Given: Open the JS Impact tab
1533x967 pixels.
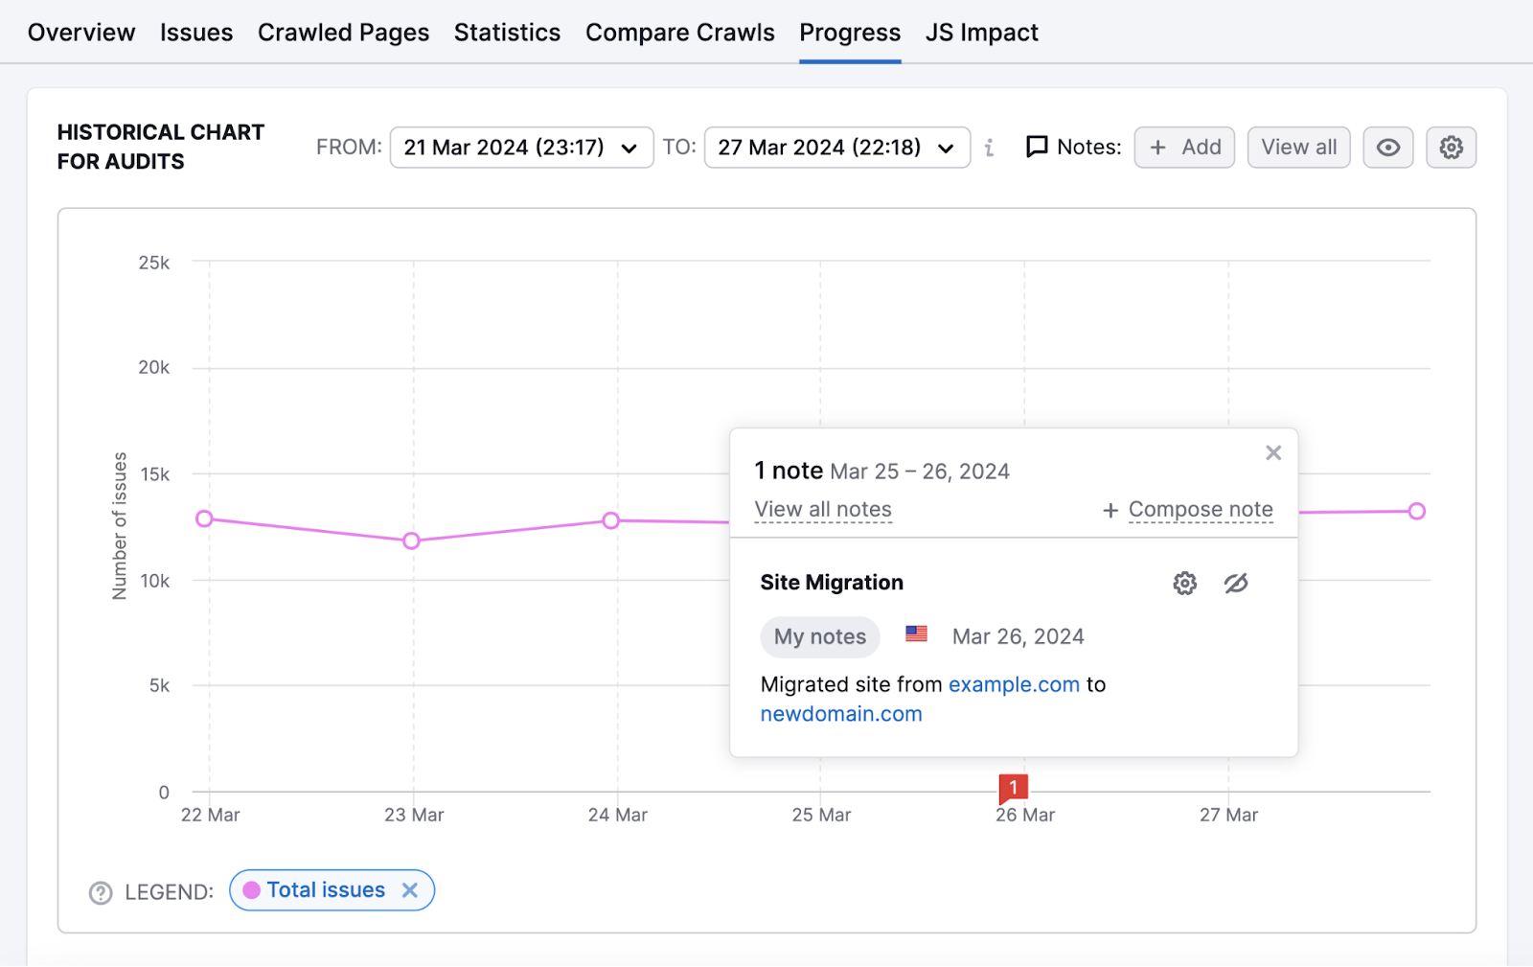Looking at the screenshot, I should pyautogui.click(x=981, y=32).
